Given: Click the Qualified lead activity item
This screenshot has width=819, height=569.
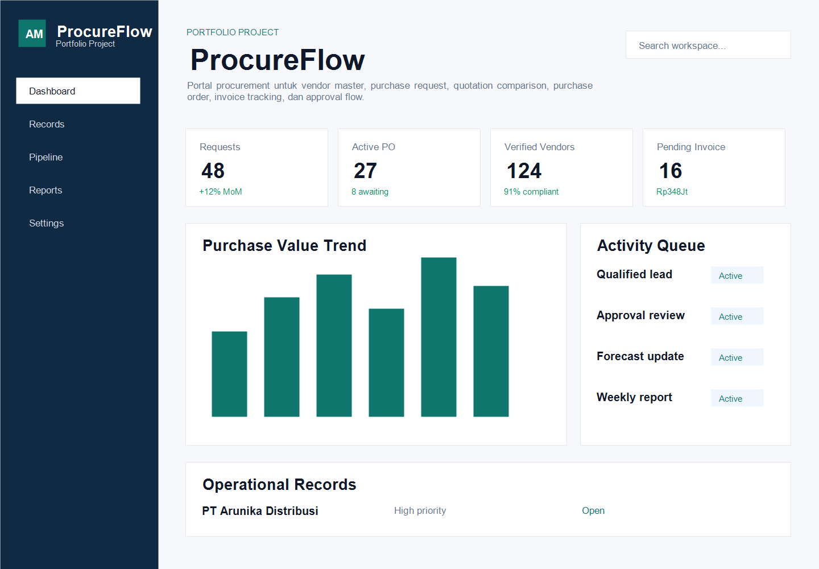Looking at the screenshot, I should 634,274.
